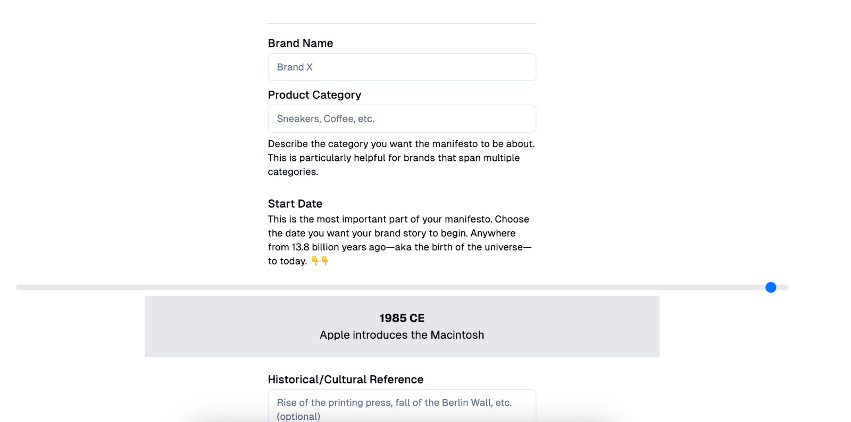This screenshot has width=851, height=422.
Task: Click the "Describe the category" helper text
Action: [319, 144]
